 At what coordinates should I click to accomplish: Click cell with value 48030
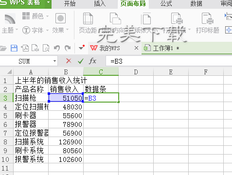tap(66, 106)
